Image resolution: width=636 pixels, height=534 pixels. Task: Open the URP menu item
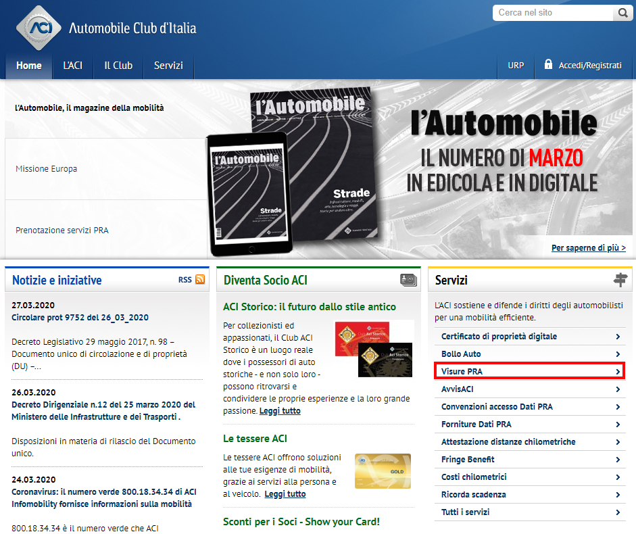516,66
